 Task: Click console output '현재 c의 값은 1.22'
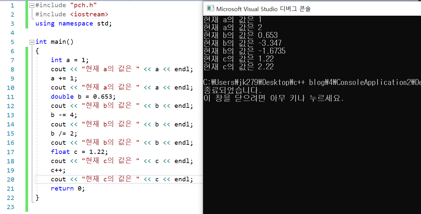[x=239, y=59]
